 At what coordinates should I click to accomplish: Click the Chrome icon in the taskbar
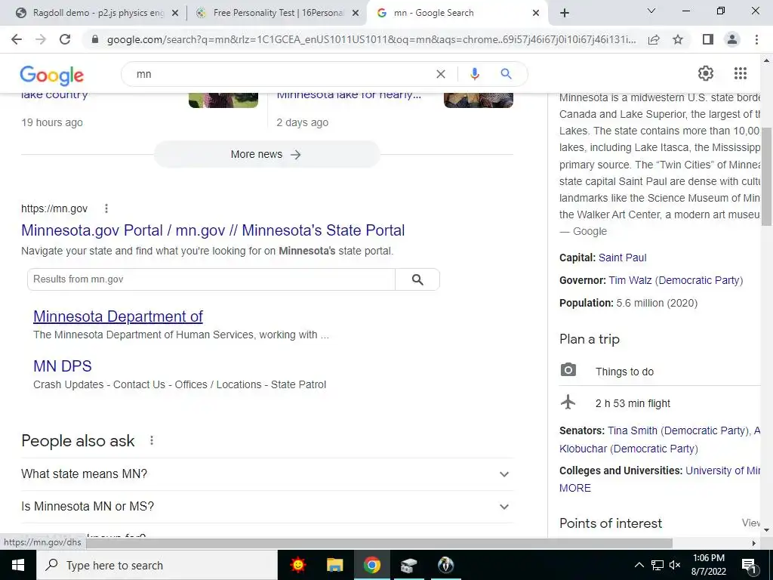(371, 565)
